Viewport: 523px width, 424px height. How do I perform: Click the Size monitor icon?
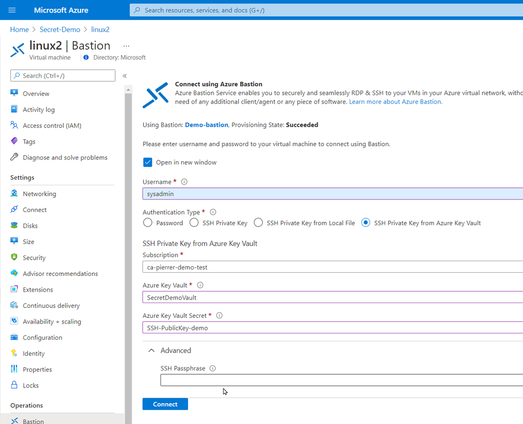pyautogui.click(x=14, y=241)
